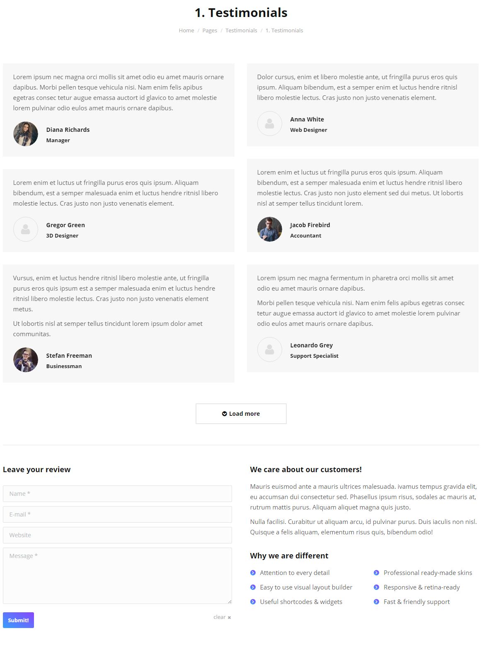Click bullet icon beside Professional ready-made skins
Screen dimensions: 491x650
[x=377, y=573]
